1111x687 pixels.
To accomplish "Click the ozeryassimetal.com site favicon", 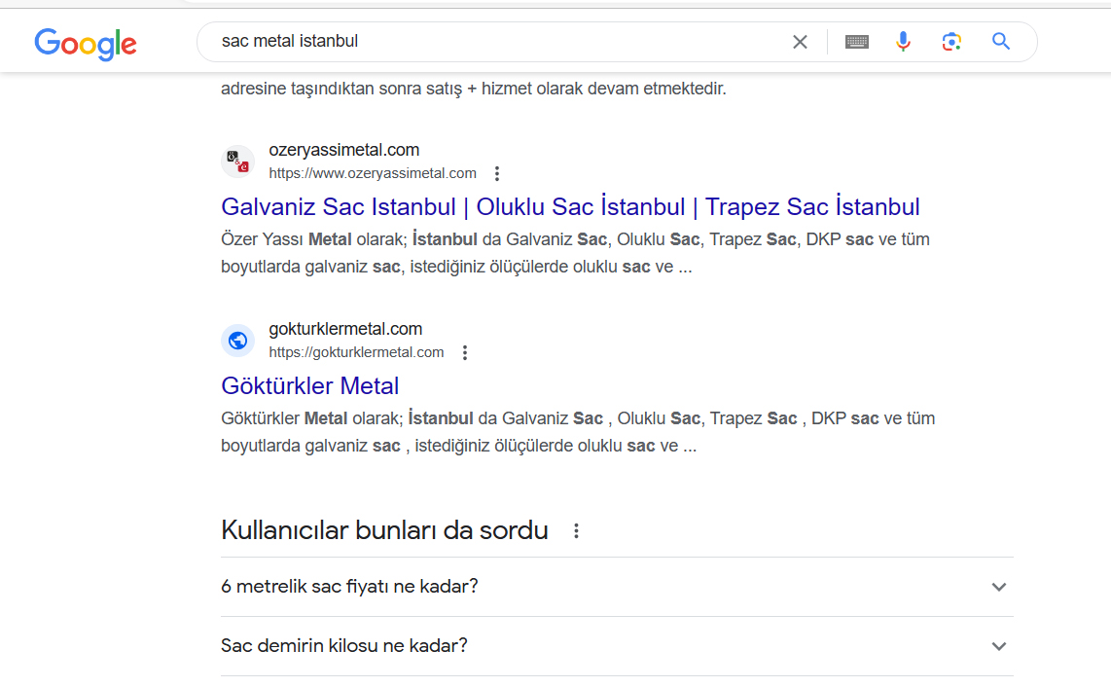I will pyautogui.click(x=238, y=162).
